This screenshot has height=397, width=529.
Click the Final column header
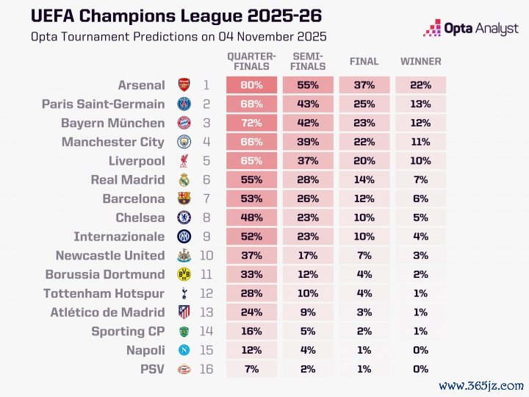pyautogui.click(x=364, y=62)
